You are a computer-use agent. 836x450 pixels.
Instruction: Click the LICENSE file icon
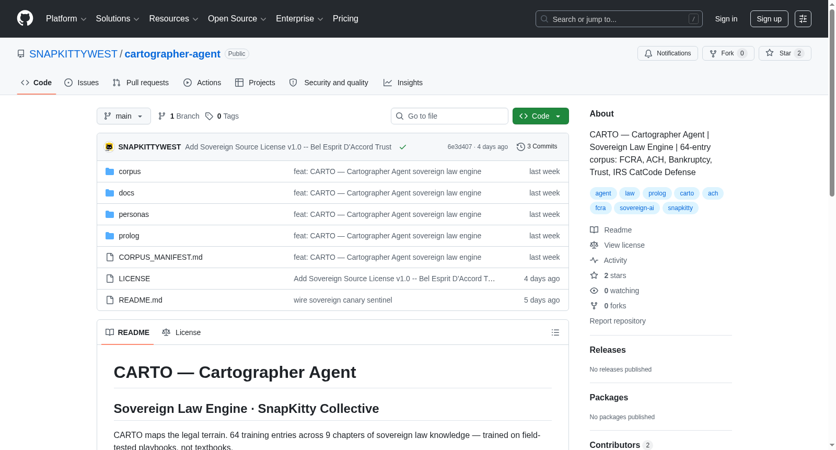110,279
